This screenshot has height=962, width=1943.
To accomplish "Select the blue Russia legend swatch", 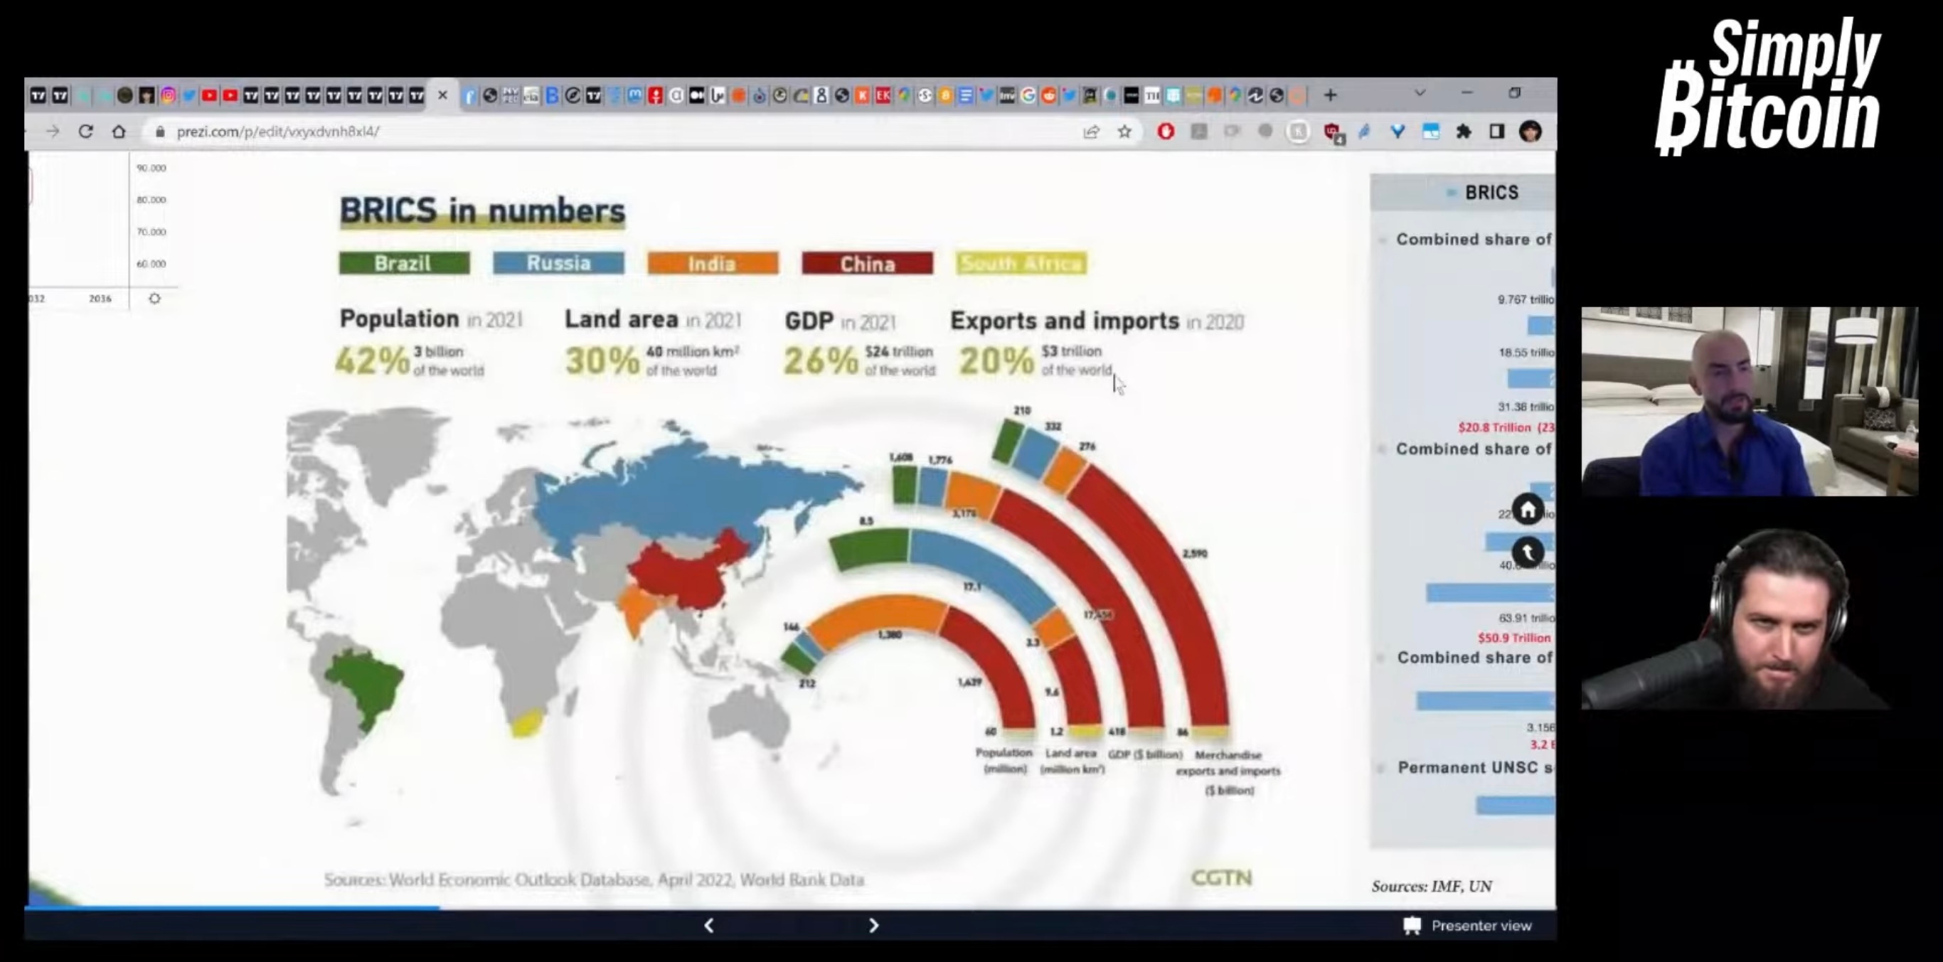I will click(x=558, y=263).
